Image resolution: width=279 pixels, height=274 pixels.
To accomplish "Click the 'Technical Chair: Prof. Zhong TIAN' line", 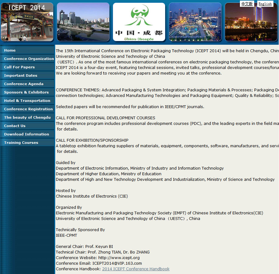I will coord(103,252).
